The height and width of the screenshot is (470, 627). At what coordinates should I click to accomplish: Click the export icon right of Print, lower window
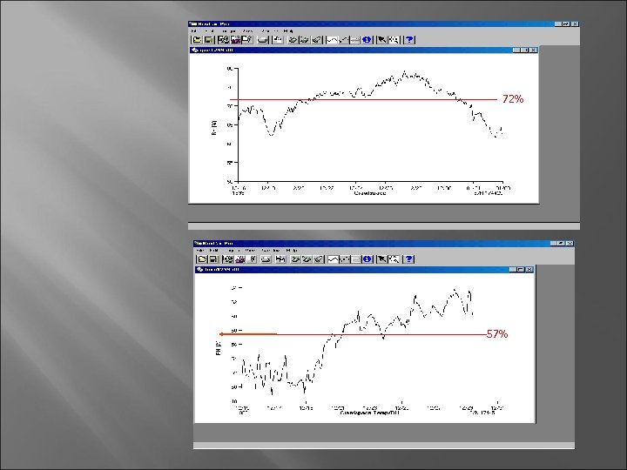click(x=280, y=259)
